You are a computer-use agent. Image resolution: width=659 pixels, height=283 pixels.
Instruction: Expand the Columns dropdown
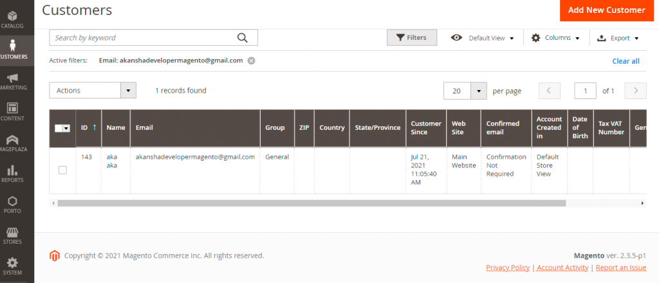(x=555, y=38)
